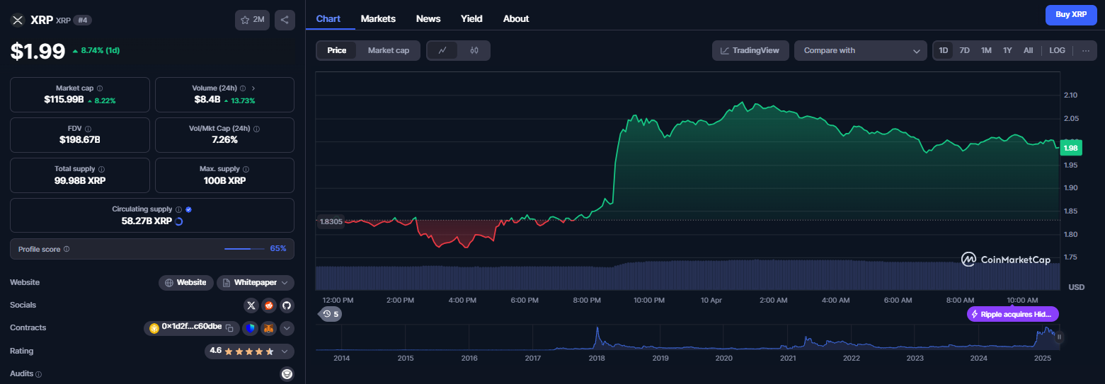Viewport: 1105px width, 384px height.
Task: Switch chart to Market cap view
Action: (388, 50)
